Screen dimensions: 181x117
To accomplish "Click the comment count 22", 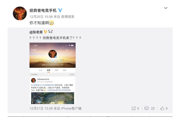I will (x=153, y=109).
